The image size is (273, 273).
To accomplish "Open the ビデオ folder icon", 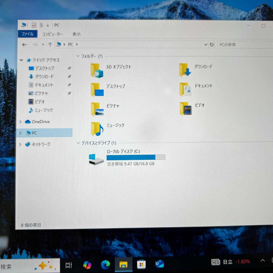I will pyautogui.click(x=185, y=109).
